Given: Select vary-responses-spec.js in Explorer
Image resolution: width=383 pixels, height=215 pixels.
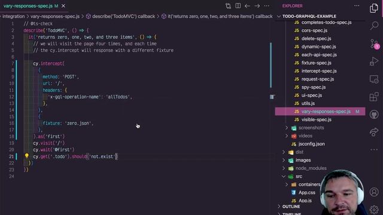Looking at the screenshot, I should 320,112.
